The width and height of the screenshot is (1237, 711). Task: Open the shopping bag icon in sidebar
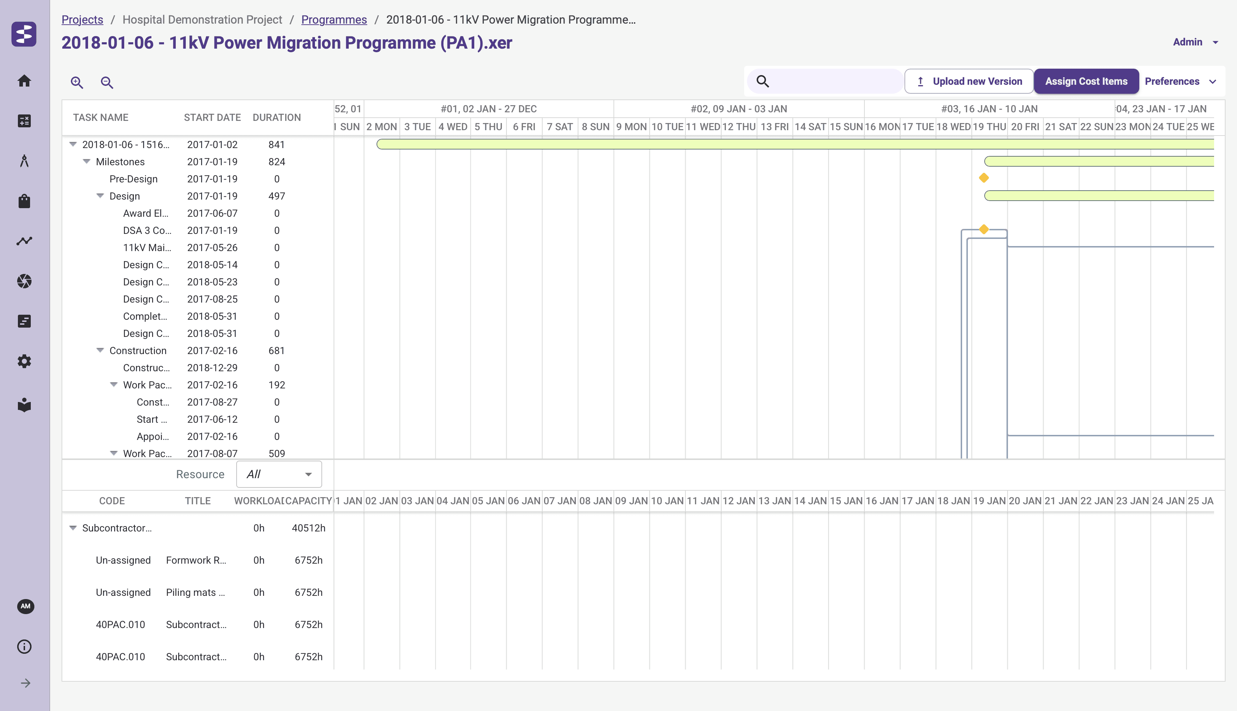click(24, 201)
